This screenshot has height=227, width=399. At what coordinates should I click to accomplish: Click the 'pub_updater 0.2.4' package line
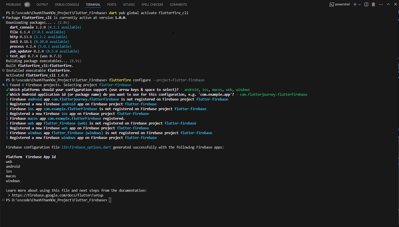coord(44,51)
